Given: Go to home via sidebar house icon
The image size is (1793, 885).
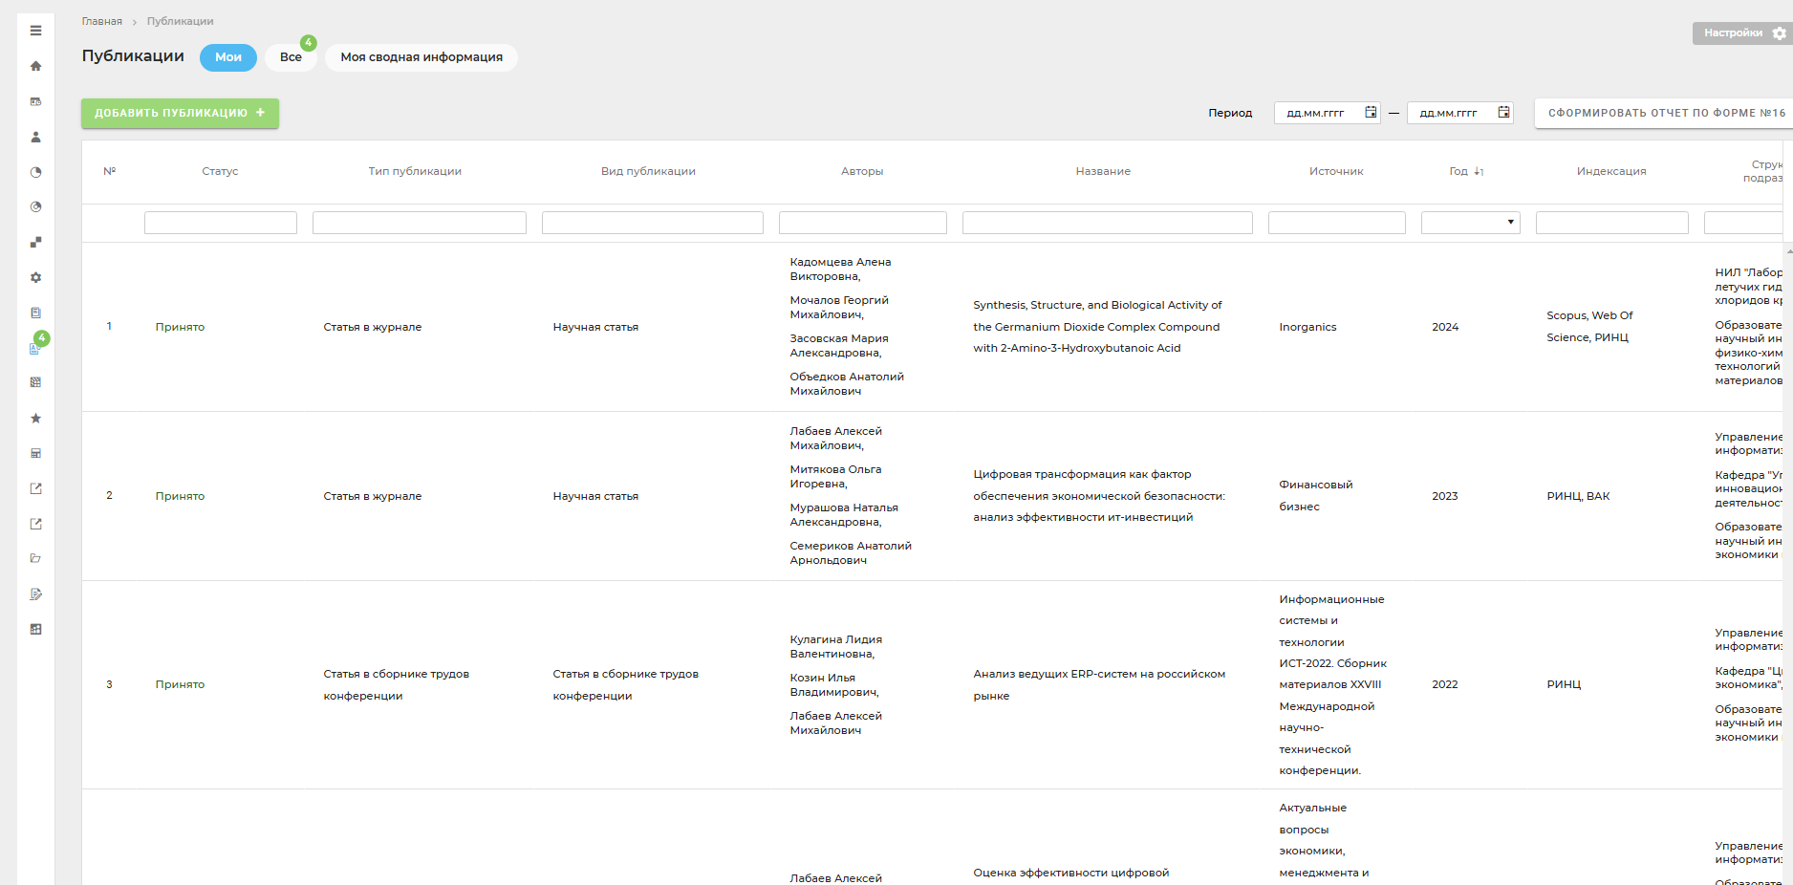Looking at the screenshot, I should pos(35,66).
